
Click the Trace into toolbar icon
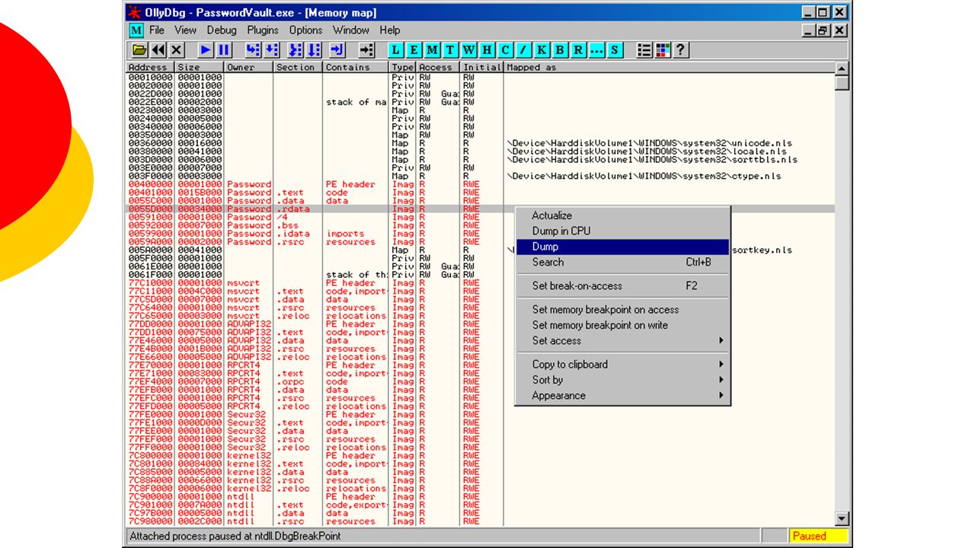(296, 50)
